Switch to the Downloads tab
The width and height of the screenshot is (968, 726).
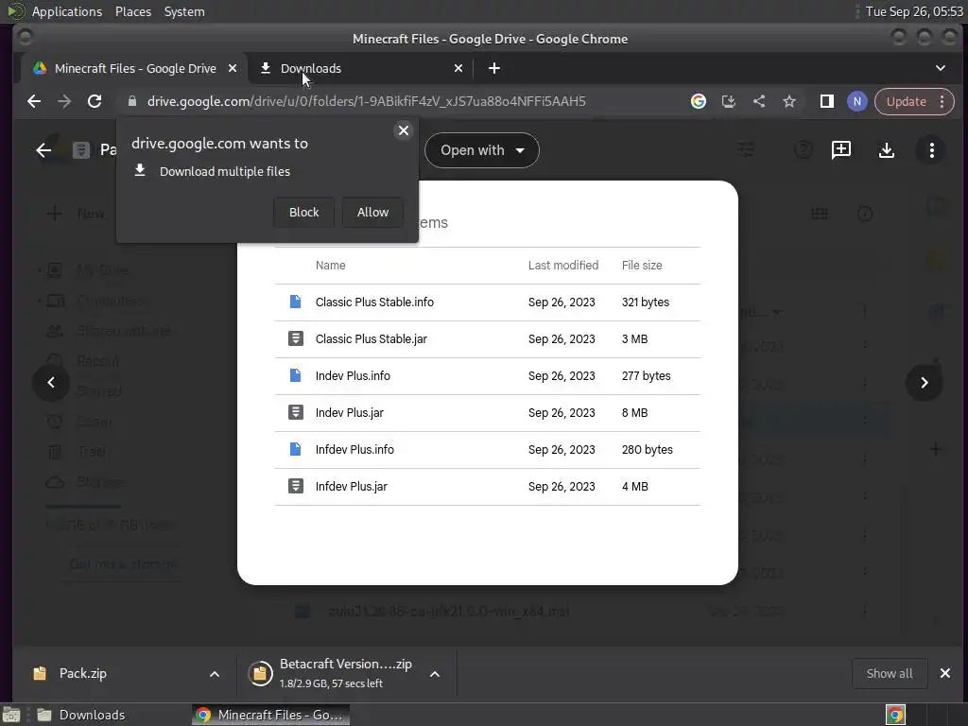(x=361, y=68)
